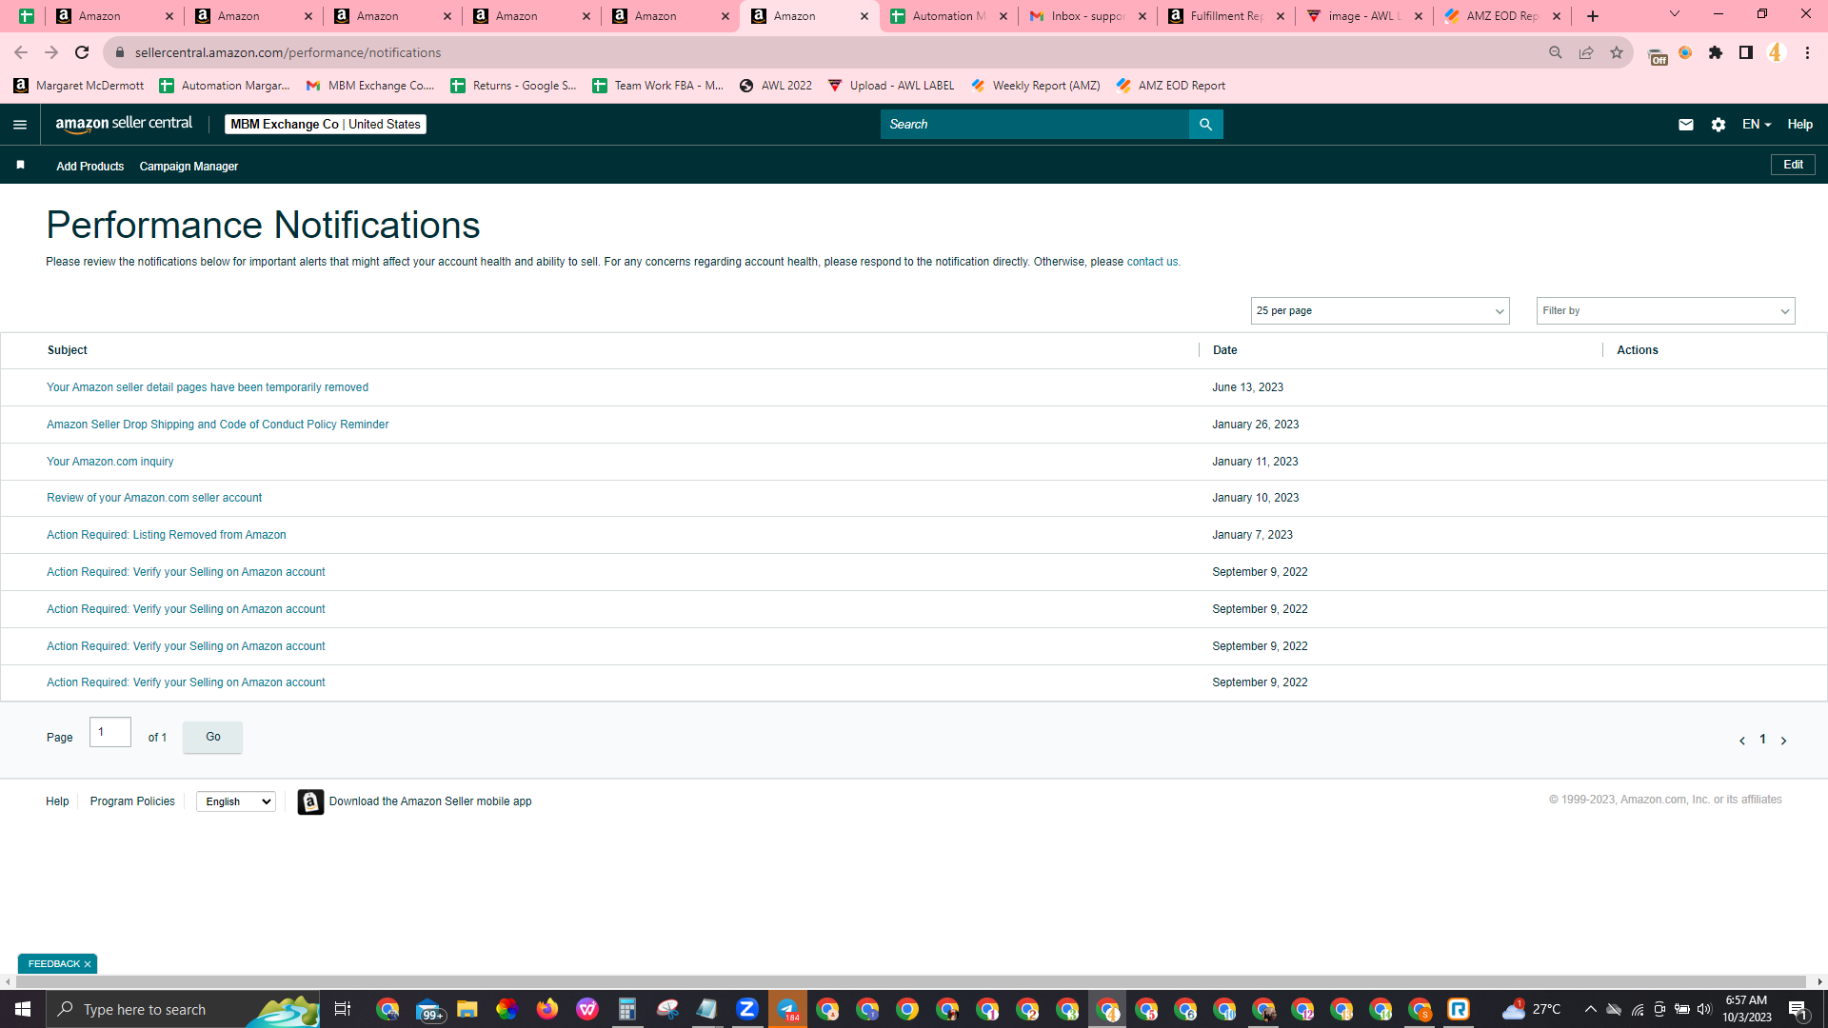Image resolution: width=1828 pixels, height=1028 pixels.
Task: Open the Windows notification center
Action: click(1798, 1010)
